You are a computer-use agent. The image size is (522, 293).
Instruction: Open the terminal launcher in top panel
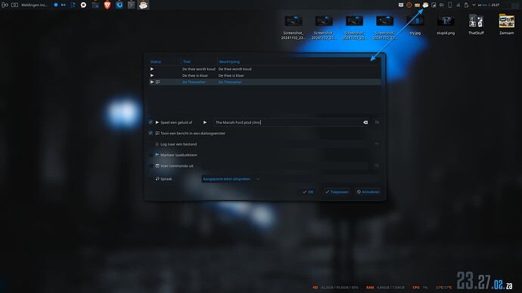click(x=131, y=5)
